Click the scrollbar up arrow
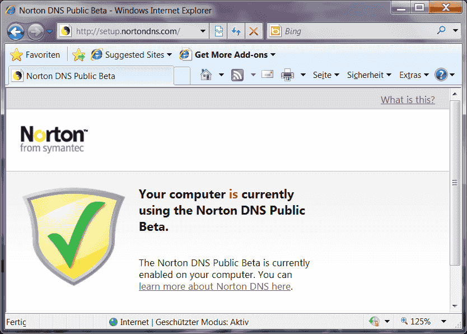The height and width of the screenshot is (334, 467). [x=455, y=94]
